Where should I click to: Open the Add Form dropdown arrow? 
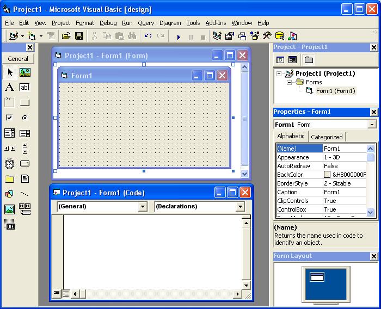click(41, 36)
